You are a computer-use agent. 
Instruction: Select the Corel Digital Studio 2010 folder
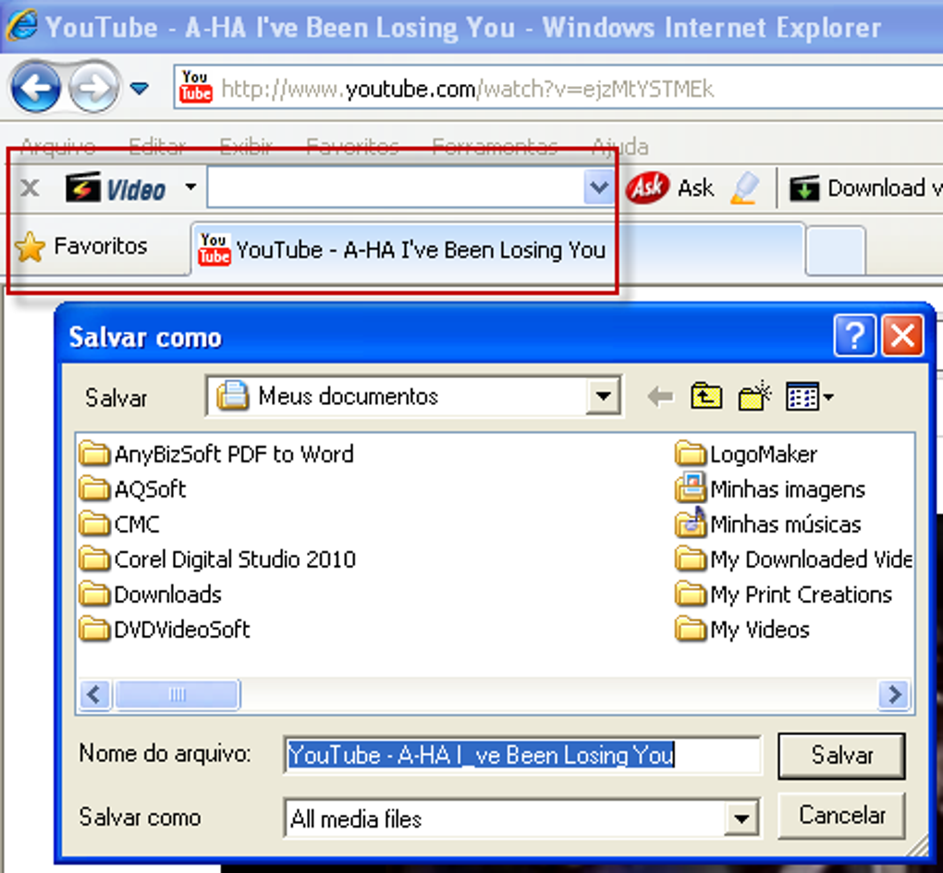217,559
